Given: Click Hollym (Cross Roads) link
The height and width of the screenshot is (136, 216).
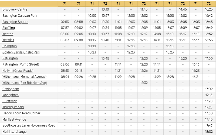Looking at the screenshot, I should click(x=18, y=71).
